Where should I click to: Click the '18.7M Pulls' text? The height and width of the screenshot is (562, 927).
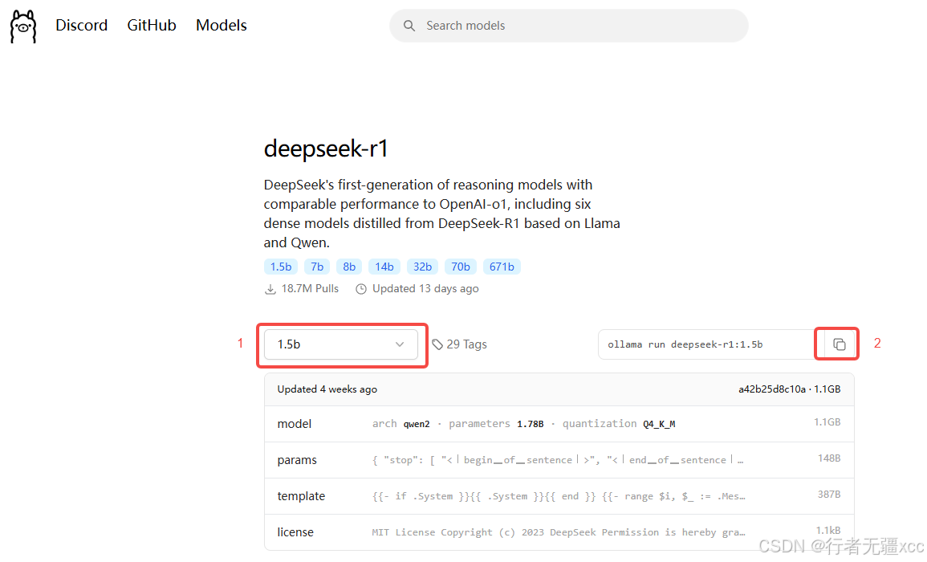310,289
